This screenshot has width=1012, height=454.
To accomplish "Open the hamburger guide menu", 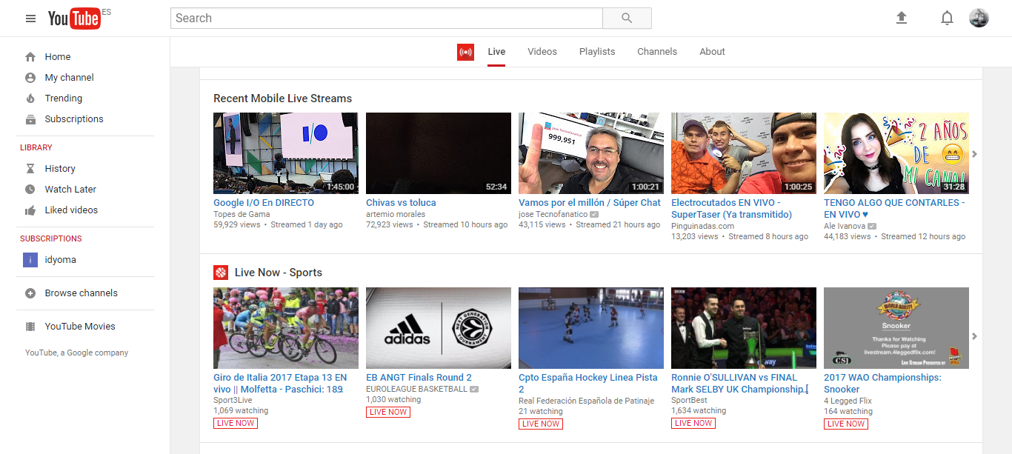I will tap(30, 19).
